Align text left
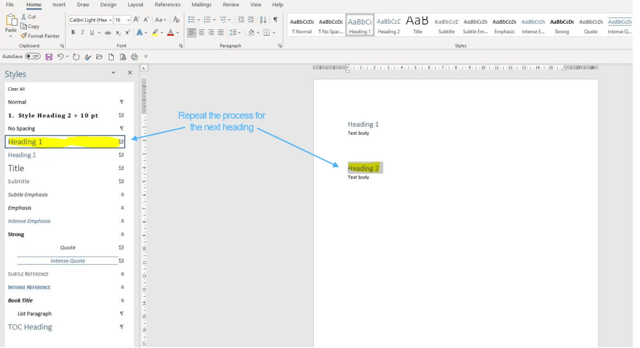The image size is (640, 348). [191, 32]
